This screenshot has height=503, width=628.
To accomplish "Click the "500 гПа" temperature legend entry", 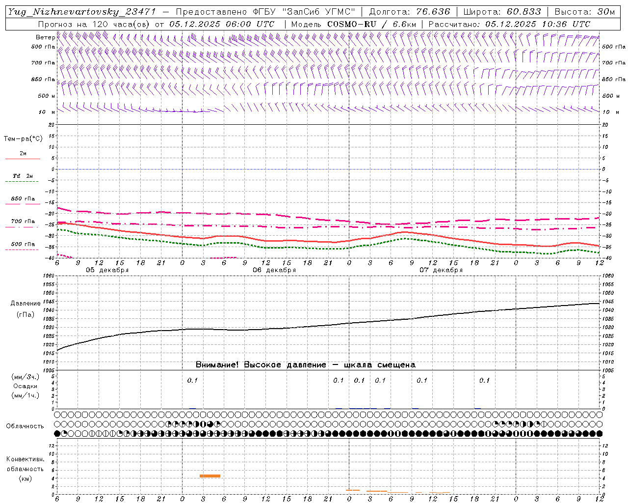I will coord(23,244).
